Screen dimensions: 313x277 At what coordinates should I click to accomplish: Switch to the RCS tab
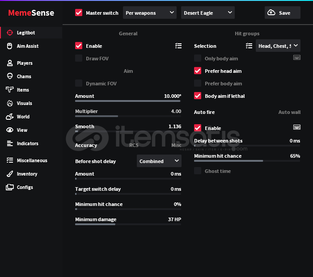134,145
